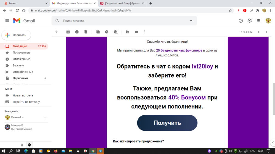This screenshot has height=154, width=275.
Task: Open more actions three-dot menu in email toolbar
Action: point(145,32)
